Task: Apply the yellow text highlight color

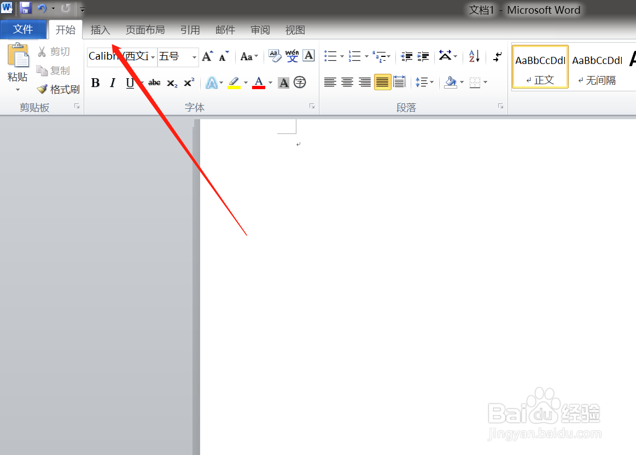Action: coord(234,83)
